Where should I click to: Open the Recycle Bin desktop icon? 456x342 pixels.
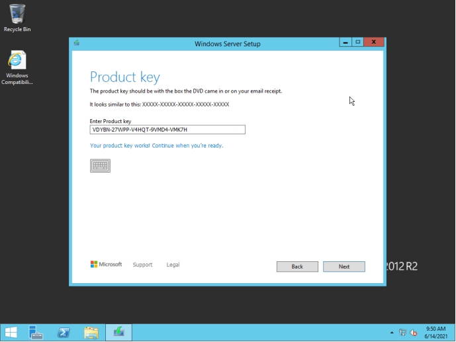(17, 18)
